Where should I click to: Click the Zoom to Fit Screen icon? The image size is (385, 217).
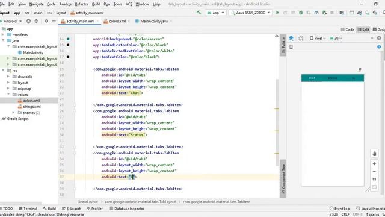tap(374, 187)
